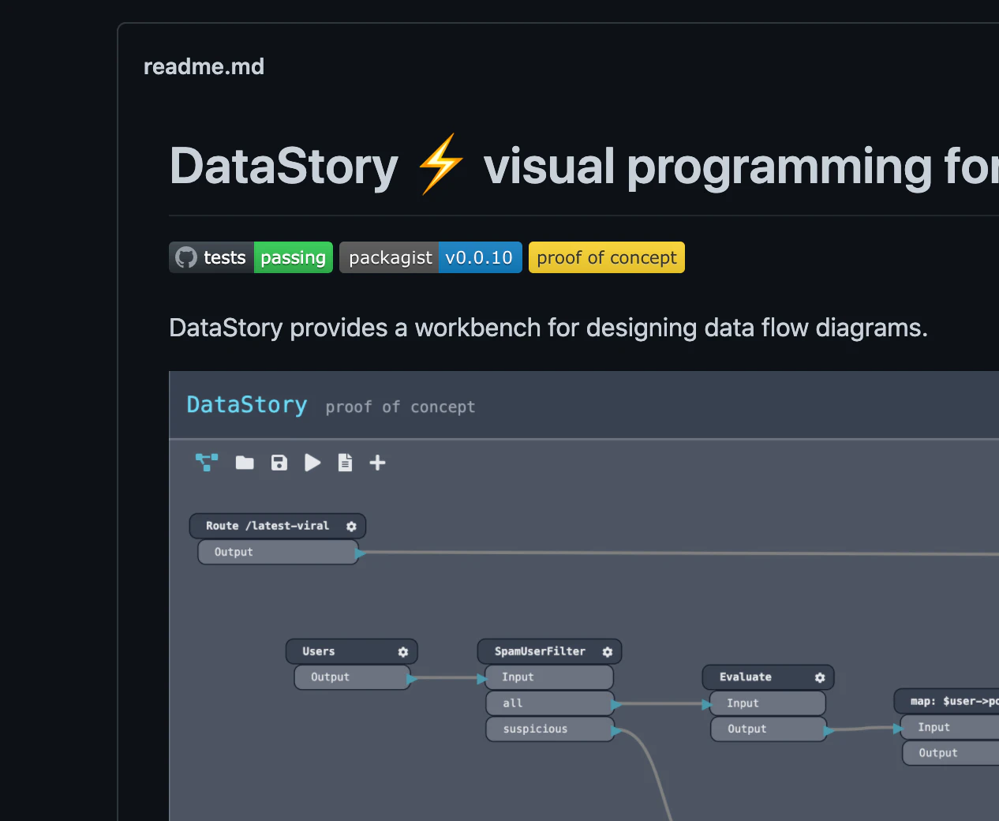Viewport: 999px width, 821px height.
Task: Click the DataStory app title header
Action: (x=247, y=404)
